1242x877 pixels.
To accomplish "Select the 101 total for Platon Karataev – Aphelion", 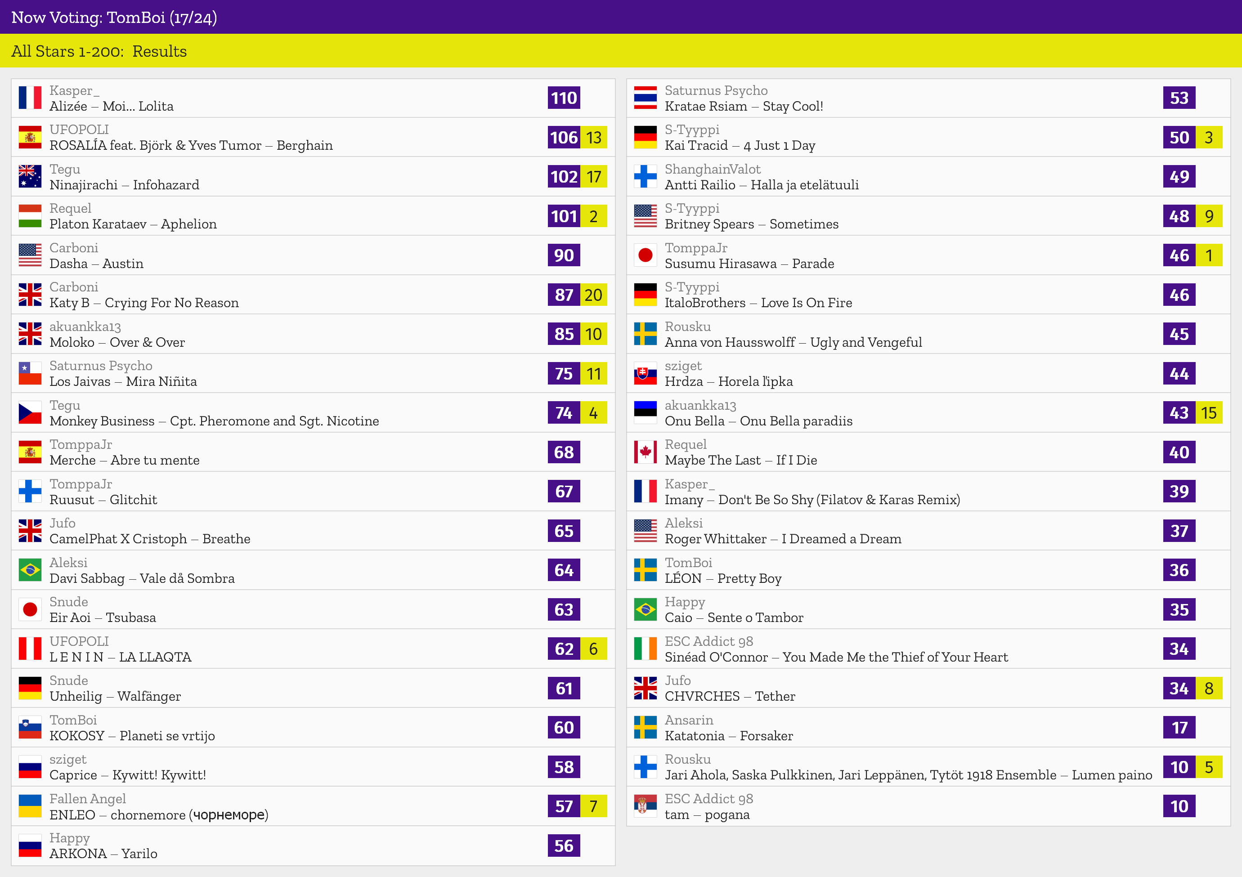I will (564, 216).
